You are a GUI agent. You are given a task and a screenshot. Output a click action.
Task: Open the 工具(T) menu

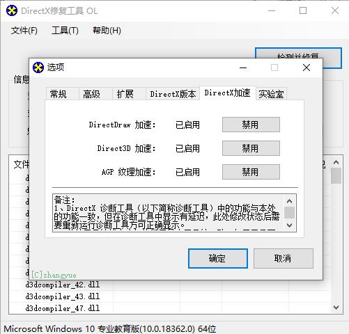pos(65,31)
